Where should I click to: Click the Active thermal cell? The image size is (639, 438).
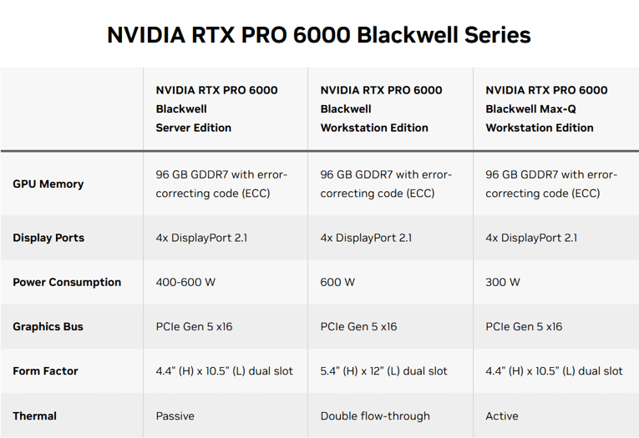(x=502, y=415)
